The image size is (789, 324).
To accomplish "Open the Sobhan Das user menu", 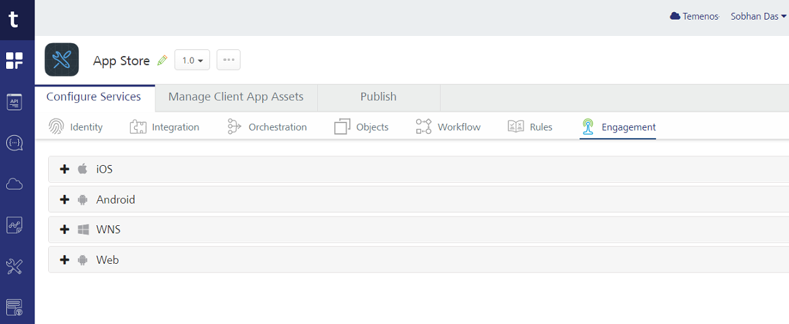I will 758,16.
